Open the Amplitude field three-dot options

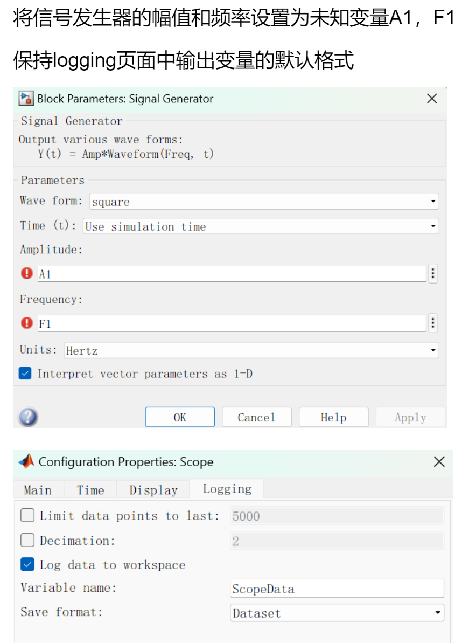(x=433, y=274)
